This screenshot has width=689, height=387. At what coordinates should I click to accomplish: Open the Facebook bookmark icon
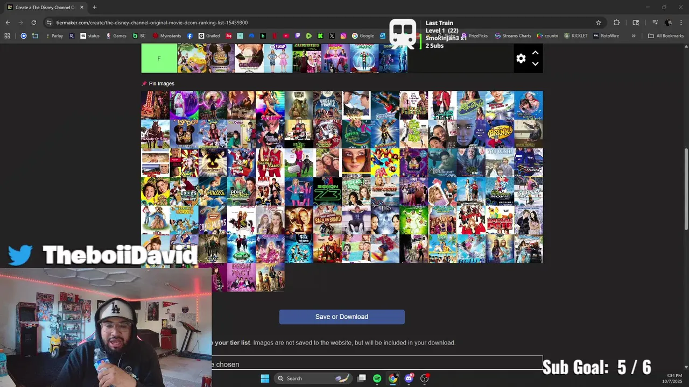pyautogui.click(x=190, y=36)
